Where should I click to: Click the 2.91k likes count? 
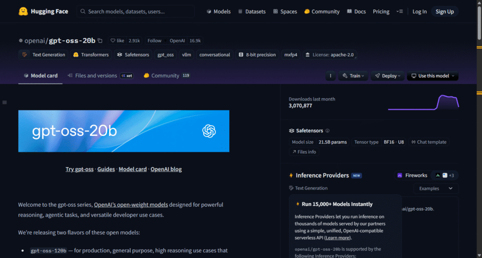(x=134, y=40)
